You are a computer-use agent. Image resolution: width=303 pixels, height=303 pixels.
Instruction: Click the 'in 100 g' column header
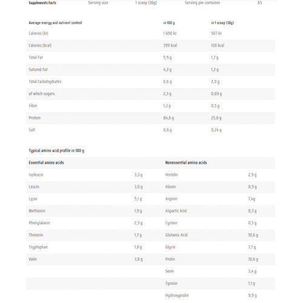(169, 23)
